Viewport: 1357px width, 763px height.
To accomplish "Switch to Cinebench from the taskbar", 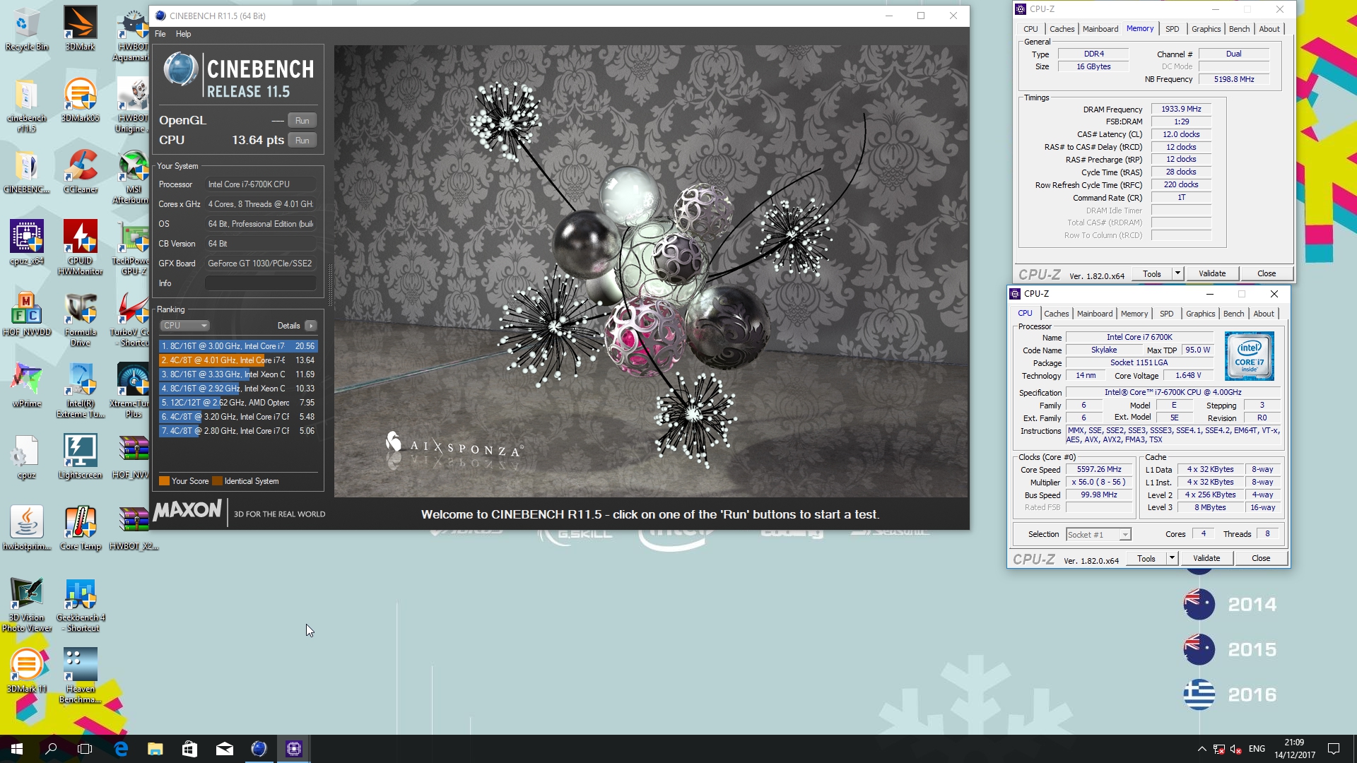I will pos(259,749).
